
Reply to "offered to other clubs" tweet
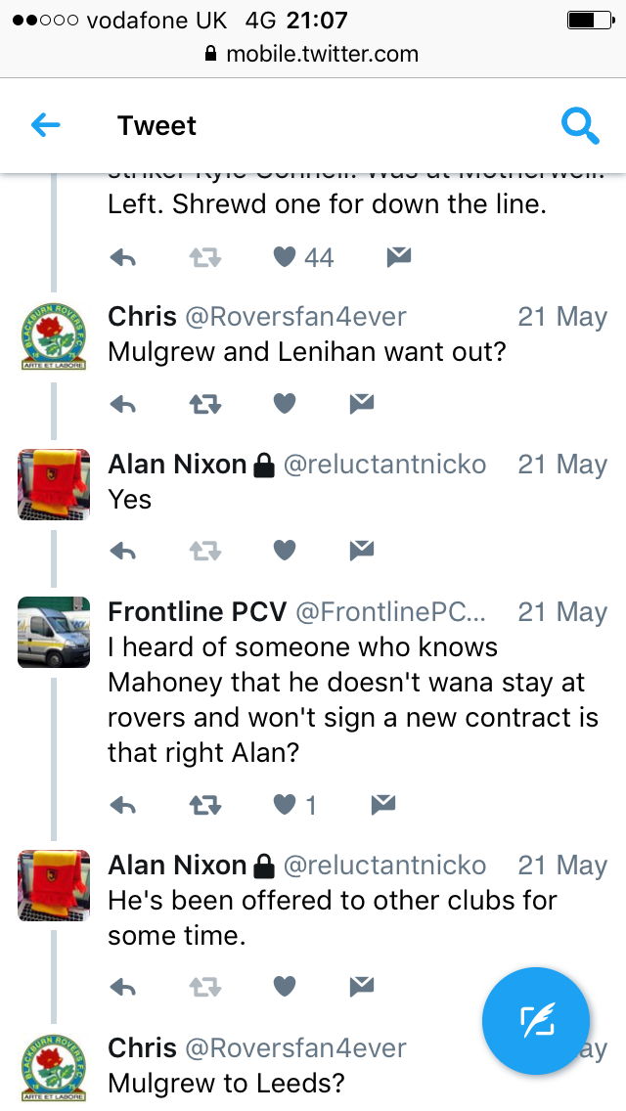pyautogui.click(x=123, y=986)
